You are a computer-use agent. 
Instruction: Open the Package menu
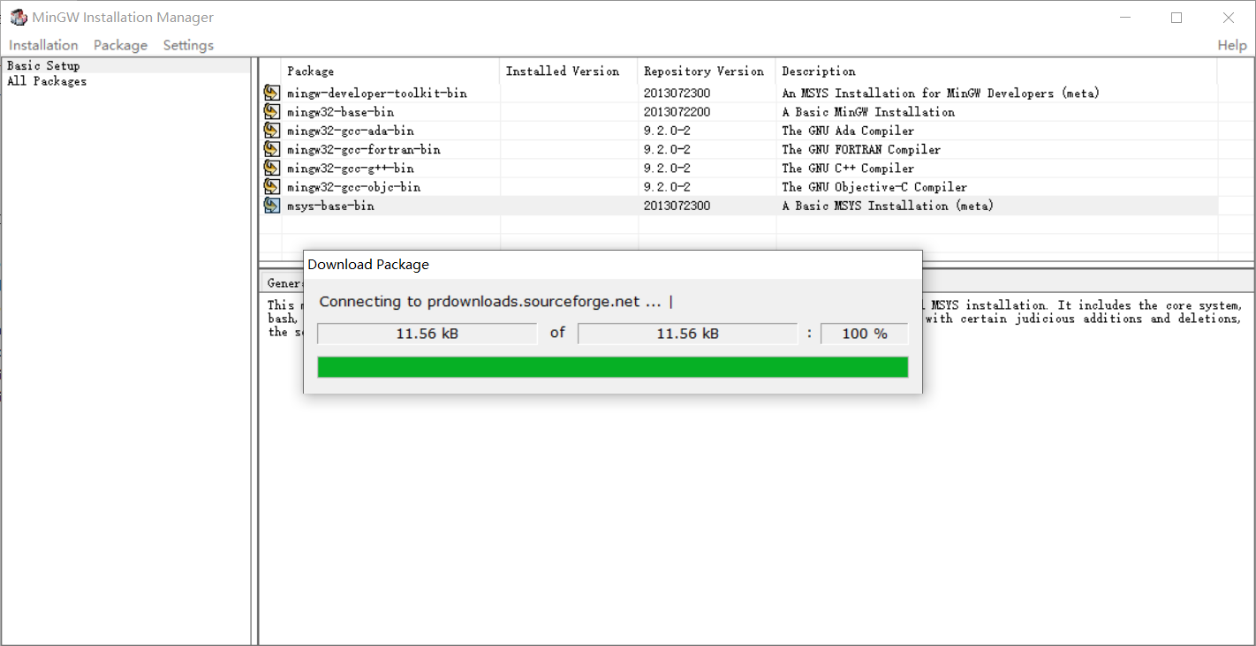[x=120, y=45]
